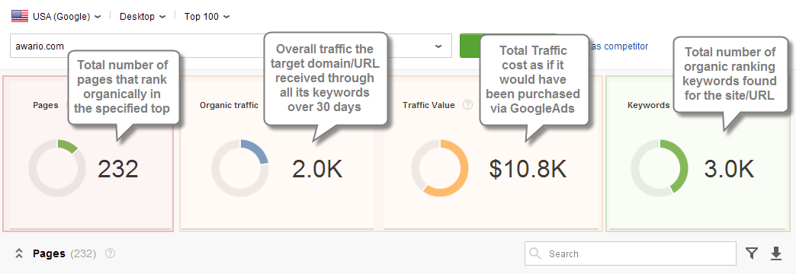The width and height of the screenshot is (796, 274).
Task: Open the Desktop device dropdown
Action: click(142, 17)
